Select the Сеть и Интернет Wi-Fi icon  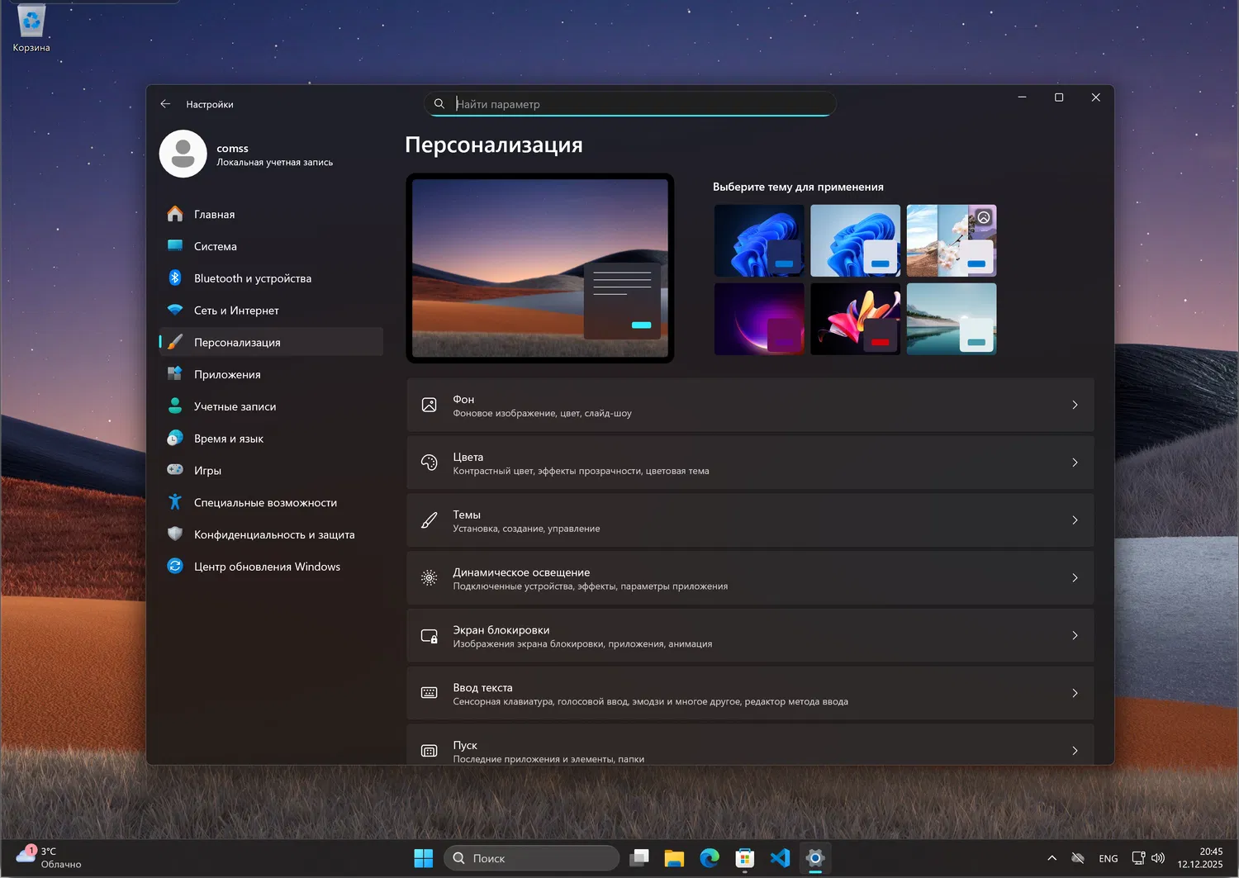[x=175, y=311]
